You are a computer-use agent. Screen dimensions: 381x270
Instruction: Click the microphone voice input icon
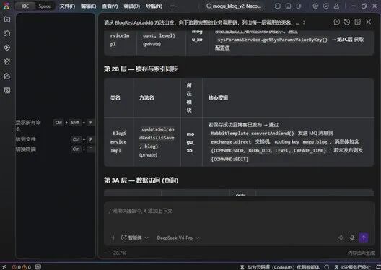coord(352,238)
